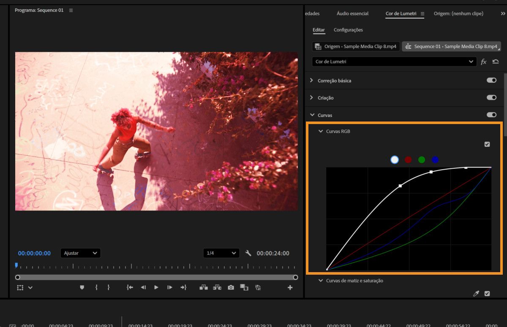Click the Reset effect arrow icon

tap(496, 62)
